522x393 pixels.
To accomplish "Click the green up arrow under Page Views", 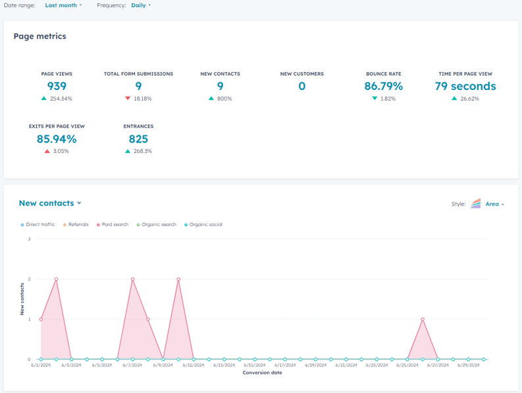I will (x=44, y=99).
